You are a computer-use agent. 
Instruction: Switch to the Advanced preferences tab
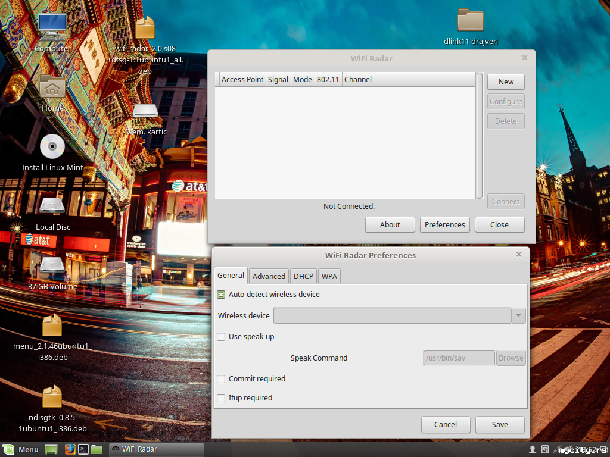pos(269,276)
